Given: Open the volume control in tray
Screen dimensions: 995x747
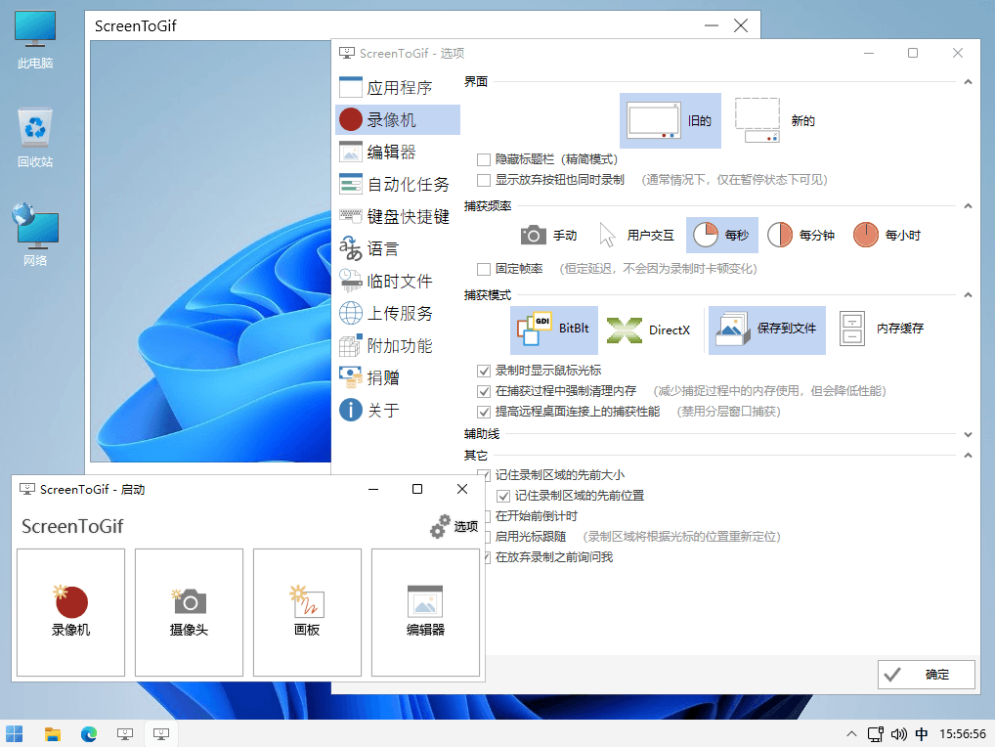Looking at the screenshot, I should [898, 734].
